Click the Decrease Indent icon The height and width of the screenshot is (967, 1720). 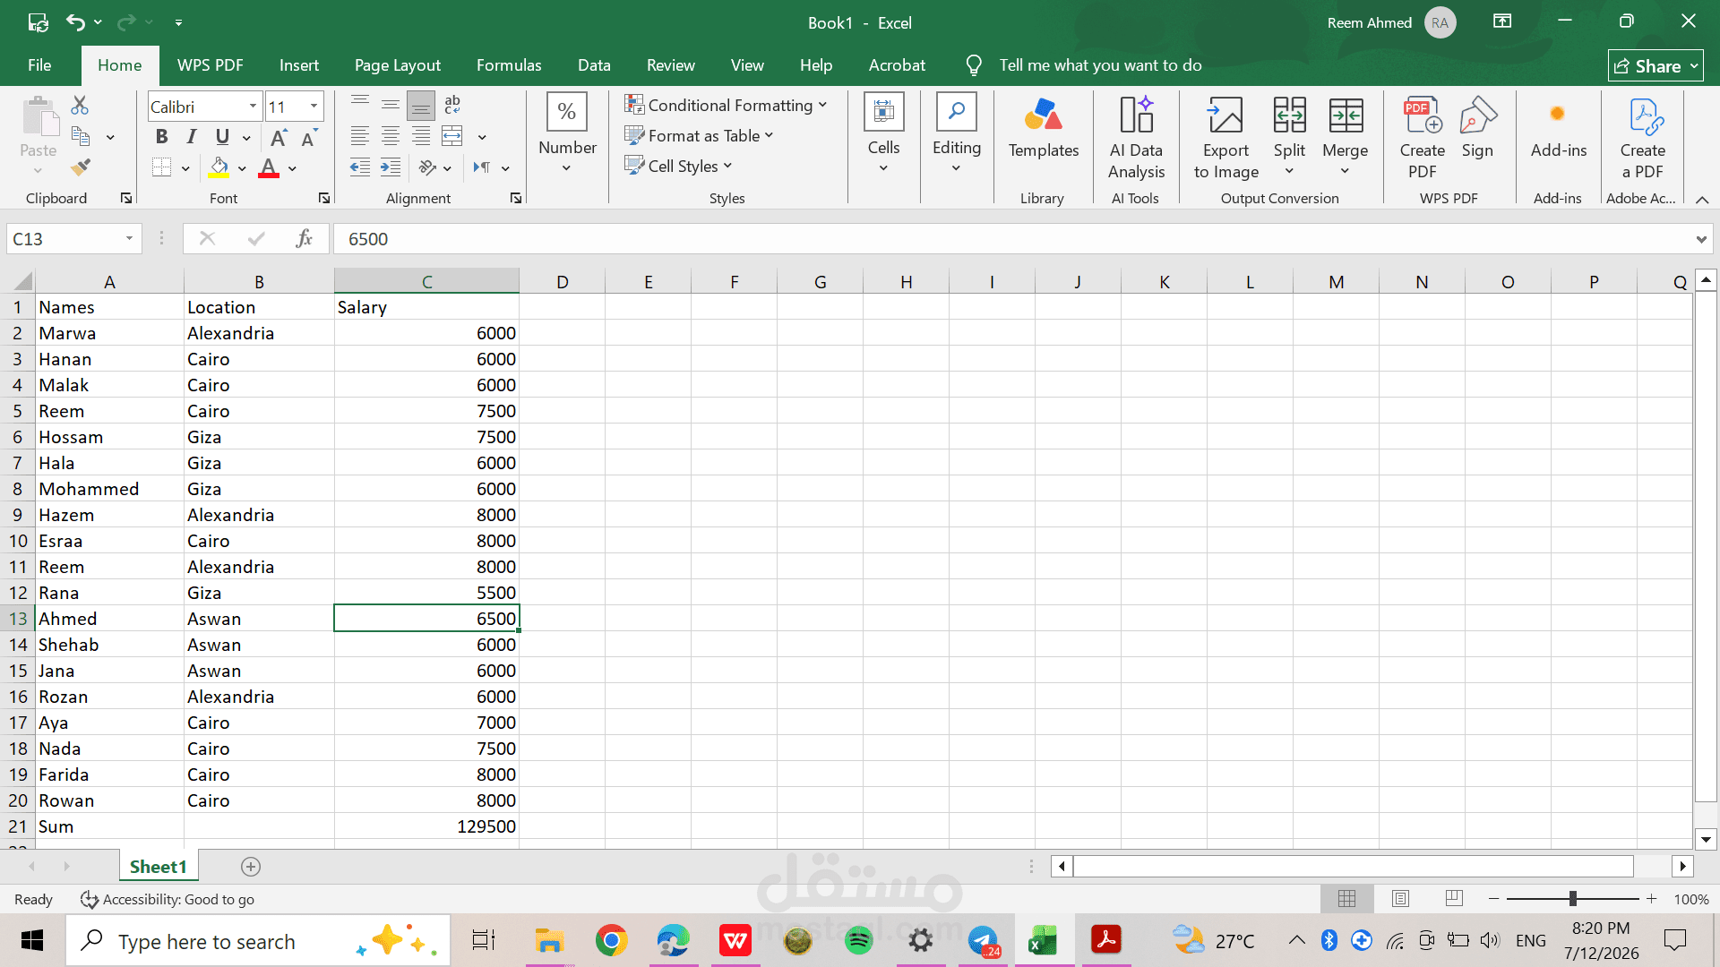pyautogui.click(x=360, y=167)
